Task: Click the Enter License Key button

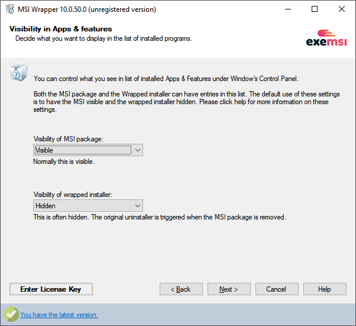Action: coord(51,289)
